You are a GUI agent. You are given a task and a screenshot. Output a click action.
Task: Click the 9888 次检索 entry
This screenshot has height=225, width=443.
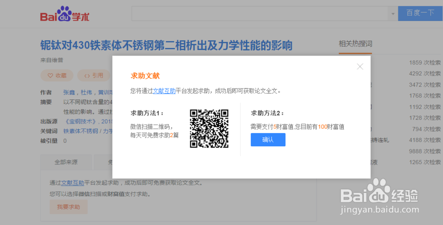coord(425,152)
